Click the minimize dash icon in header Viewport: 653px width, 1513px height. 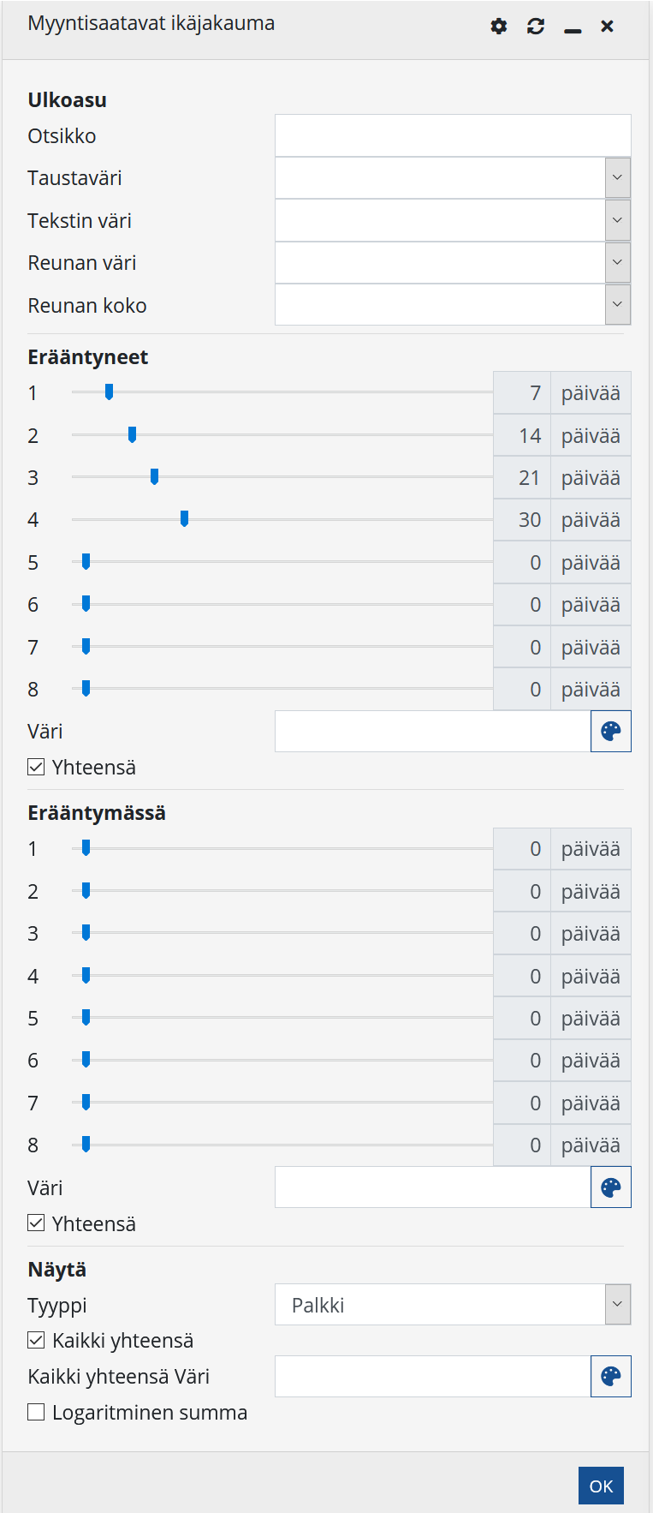[573, 27]
